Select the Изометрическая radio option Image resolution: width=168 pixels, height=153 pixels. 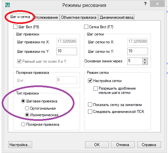click(27, 115)
